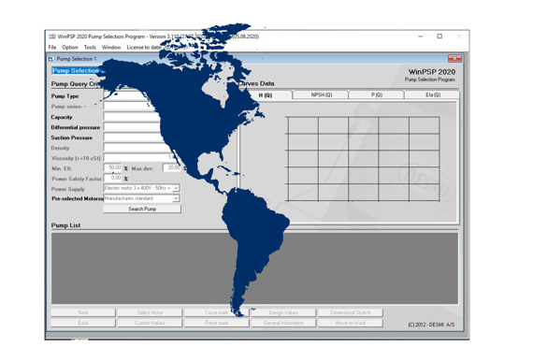Click the Next button
533x347 pixels.
point(83,312)
